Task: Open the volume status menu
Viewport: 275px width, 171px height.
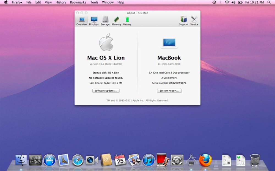Action: coord(233,2)
